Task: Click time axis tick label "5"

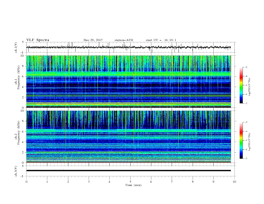Action: [130, 182]
